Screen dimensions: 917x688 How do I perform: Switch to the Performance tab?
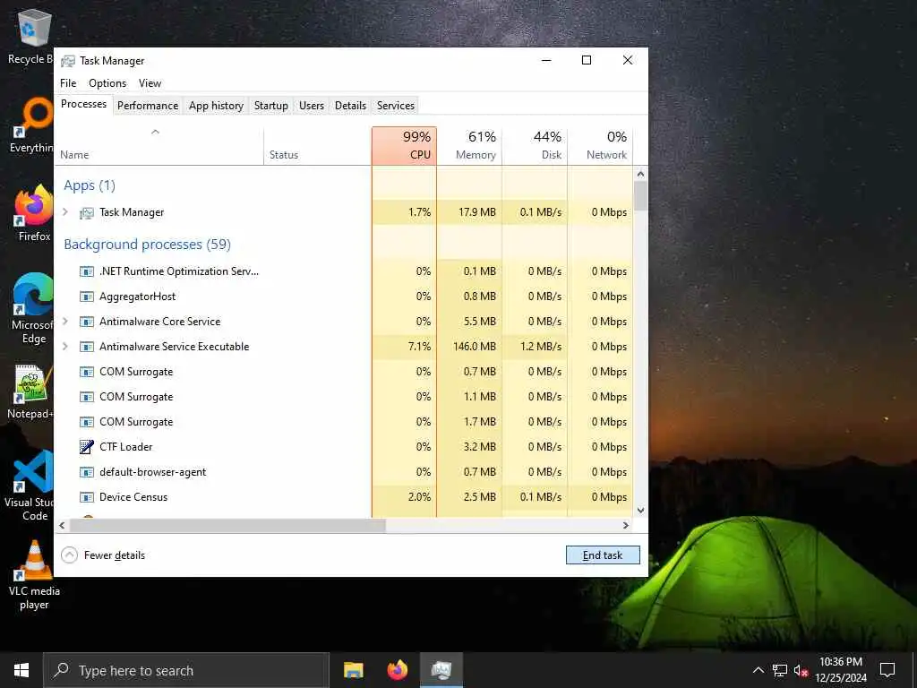point(148,106)
